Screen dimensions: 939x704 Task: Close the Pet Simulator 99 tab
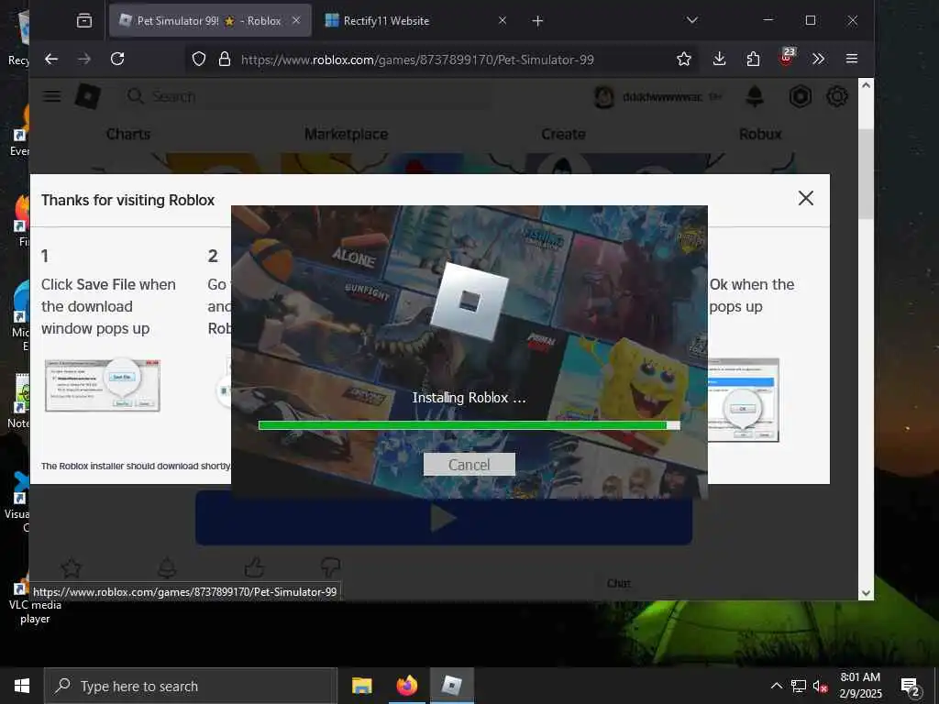296,20
